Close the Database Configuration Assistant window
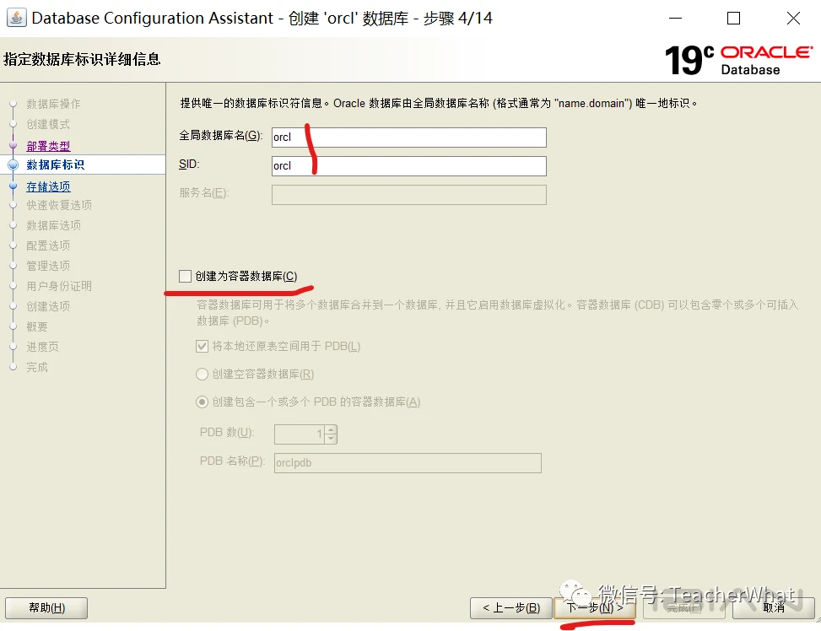The width and height of the screenshot is (821, 631). pyautogui.click(x=793, y=19)
